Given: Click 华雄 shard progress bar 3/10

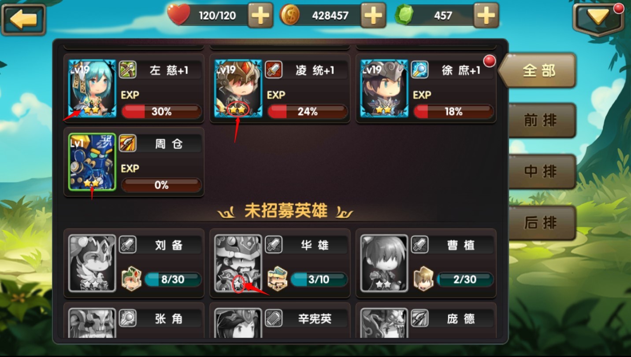Looking at the screenshot, I should 319,279.
